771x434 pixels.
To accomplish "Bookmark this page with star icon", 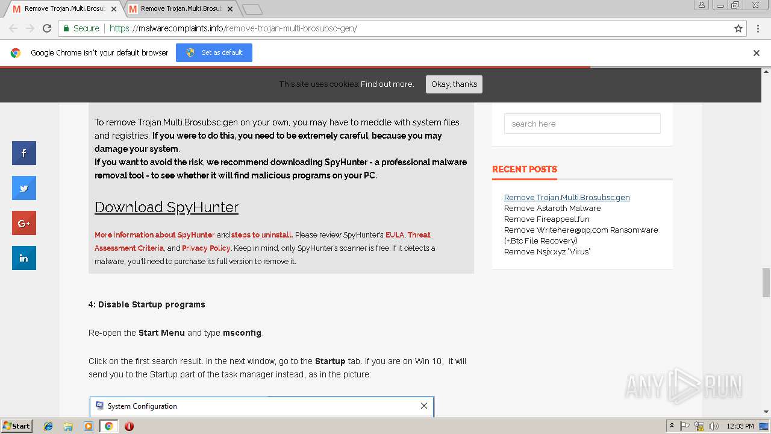I will point(738,28).
